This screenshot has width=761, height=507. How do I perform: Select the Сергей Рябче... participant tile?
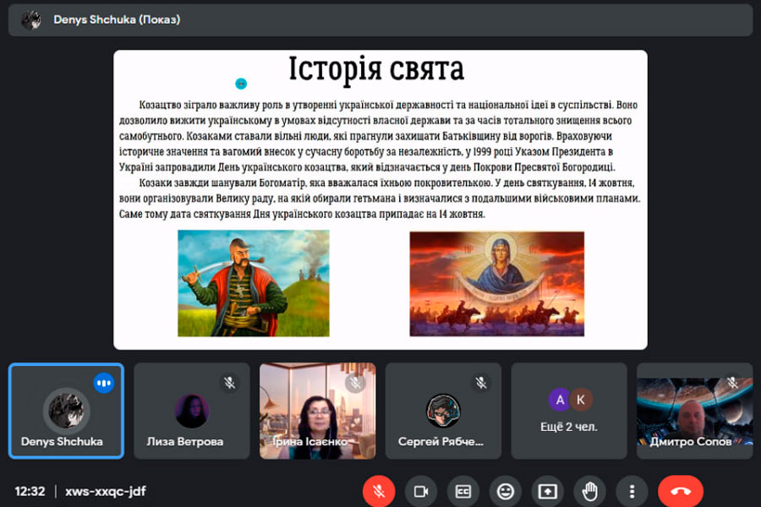click(x=443, y=411)
